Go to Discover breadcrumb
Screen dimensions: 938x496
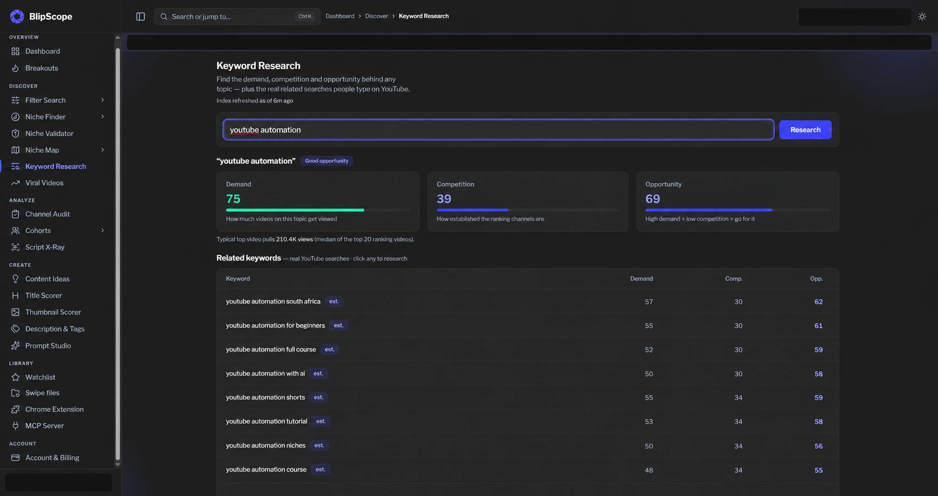click(x=377, y=16)
